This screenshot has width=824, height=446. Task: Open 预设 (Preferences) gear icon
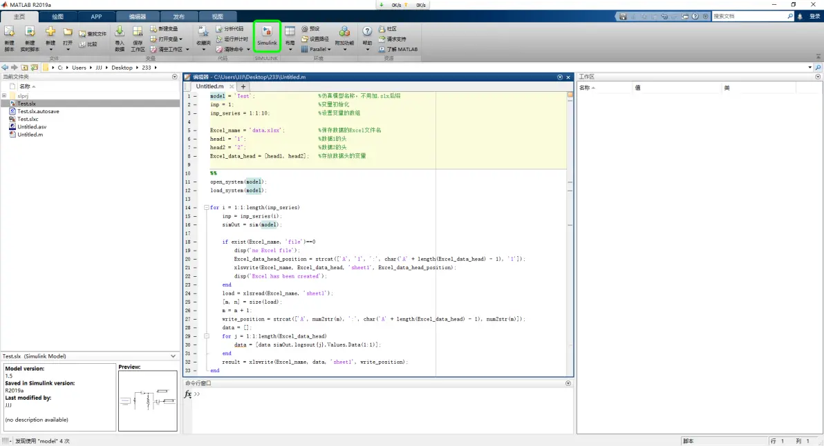(310, 29)
